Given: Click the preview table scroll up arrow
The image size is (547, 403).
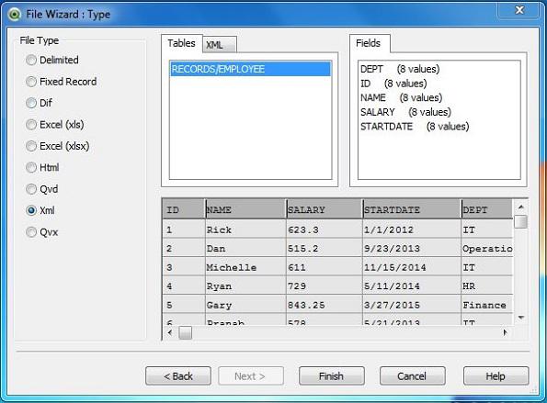Looking at the screenshot, I should coord(521,207).
